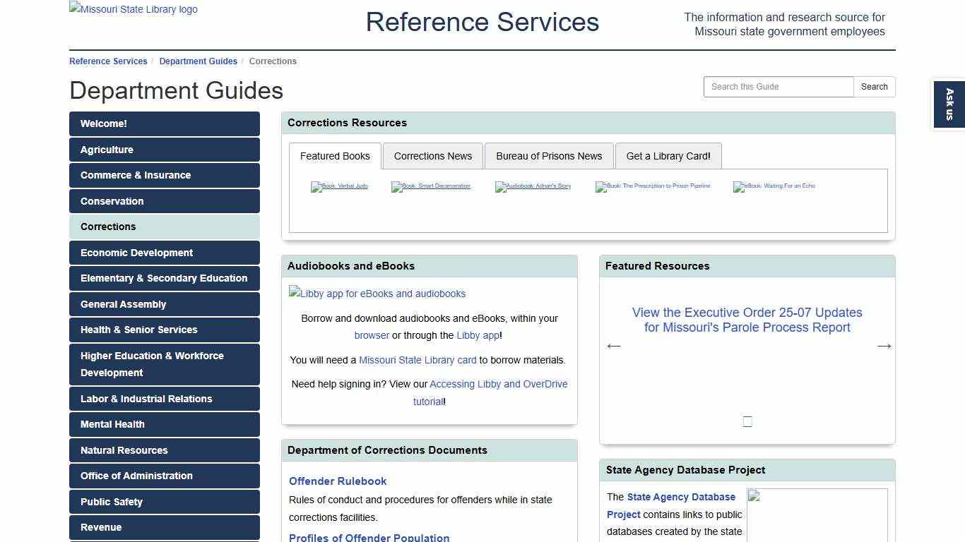Switch to the Bureau of Prisons News tab

coord(549,156)
